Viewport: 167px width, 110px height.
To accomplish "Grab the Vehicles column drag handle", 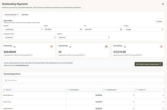I will [137, 90].
